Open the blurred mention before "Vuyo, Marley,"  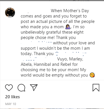[38, 59]
